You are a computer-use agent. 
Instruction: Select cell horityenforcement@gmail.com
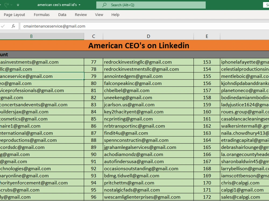click(42, 183)
